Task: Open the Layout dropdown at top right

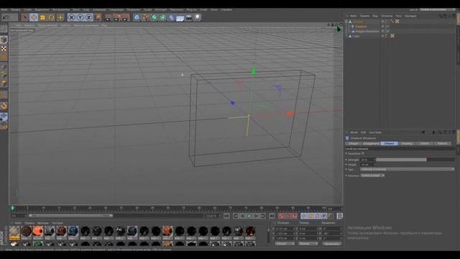Action: pyautogui.click(x=437, y=9)
